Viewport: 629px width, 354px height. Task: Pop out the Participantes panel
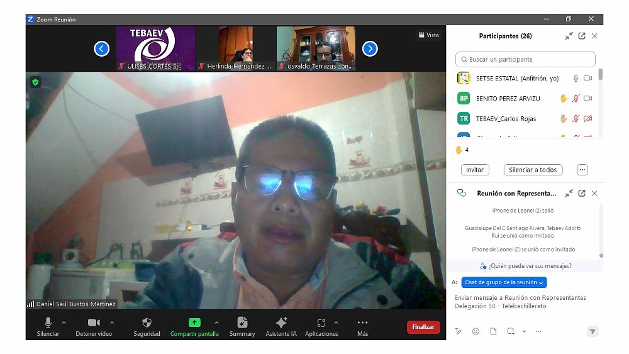coord(582,36)
